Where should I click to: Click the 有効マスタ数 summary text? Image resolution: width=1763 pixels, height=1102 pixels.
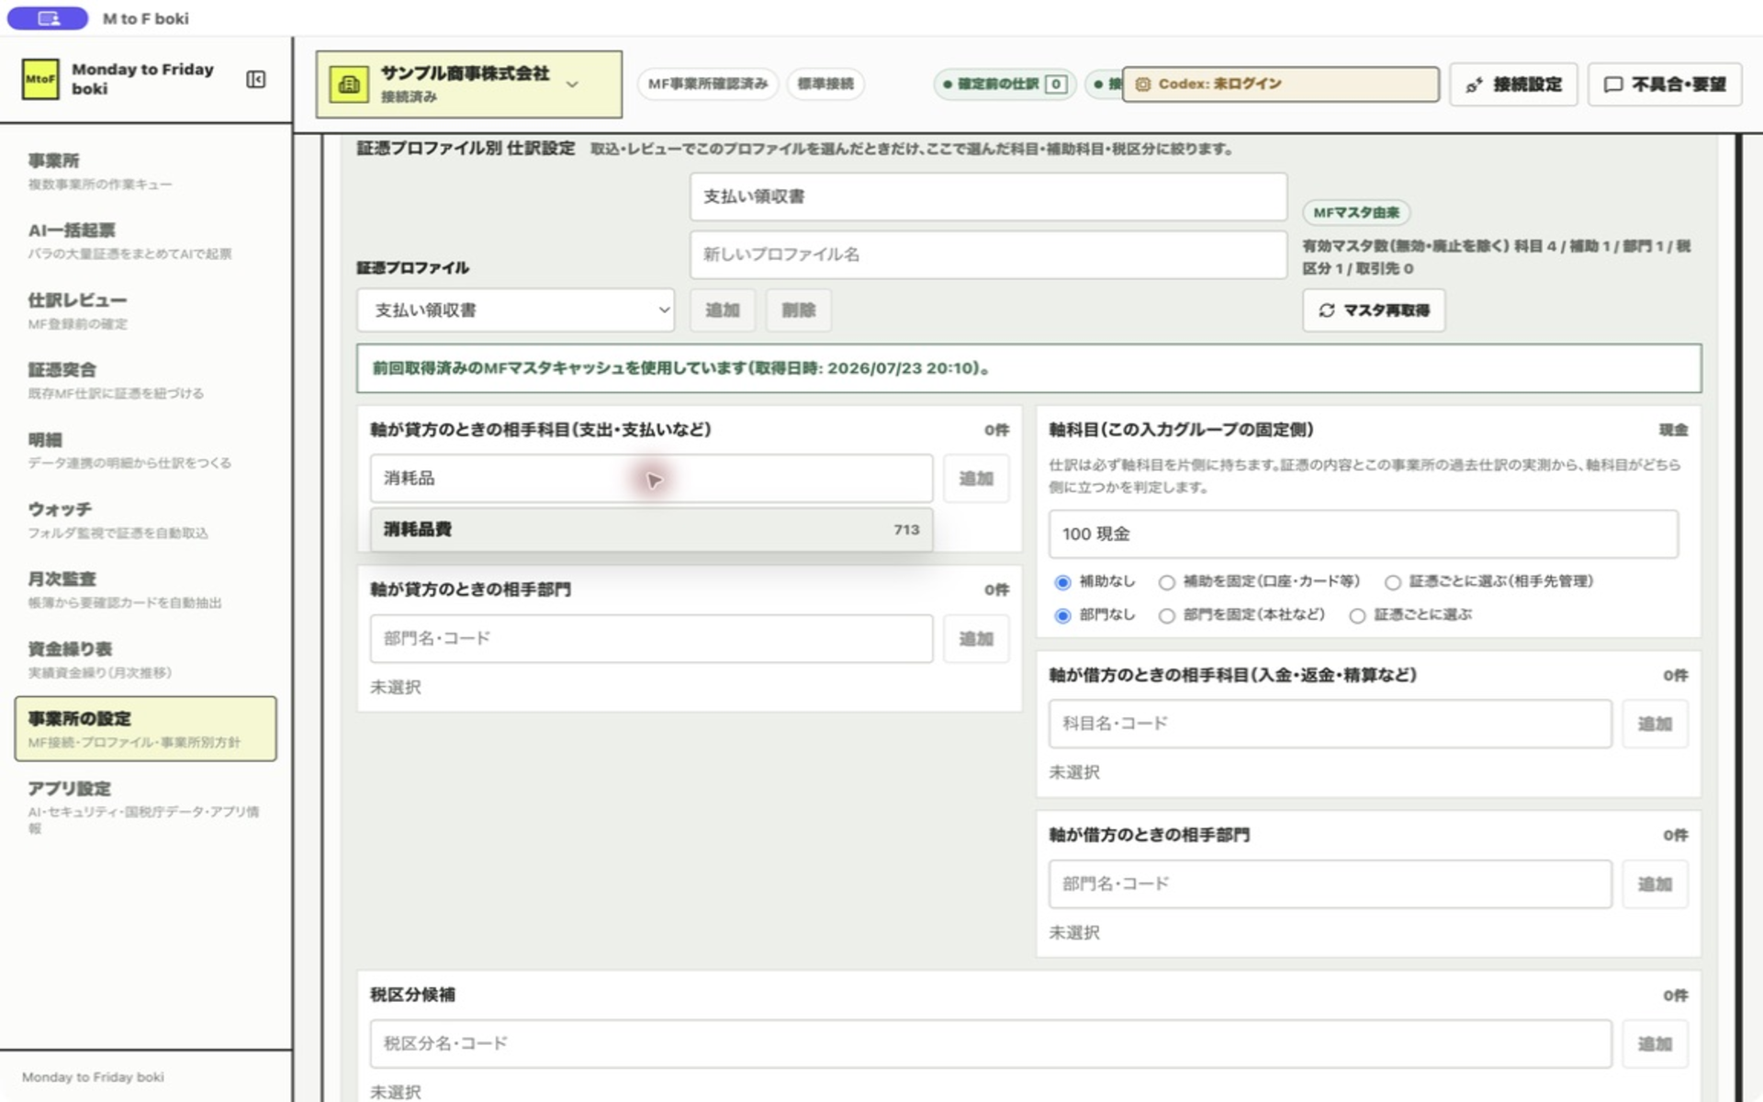(x=1497, y=257)
